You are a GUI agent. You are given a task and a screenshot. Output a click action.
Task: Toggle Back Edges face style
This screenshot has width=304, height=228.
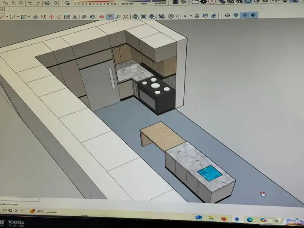236,15
